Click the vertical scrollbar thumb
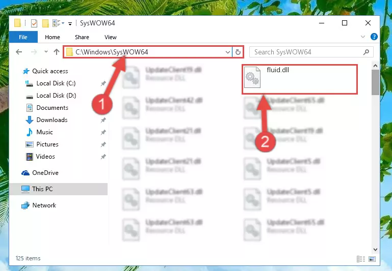Screen dimensions: 392x271 pos(375,82)
